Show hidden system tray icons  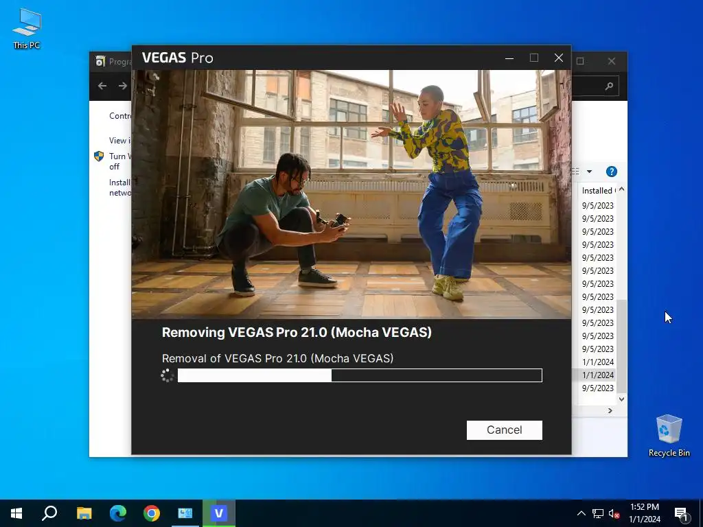pyautogui.click(x=581, y=513)
